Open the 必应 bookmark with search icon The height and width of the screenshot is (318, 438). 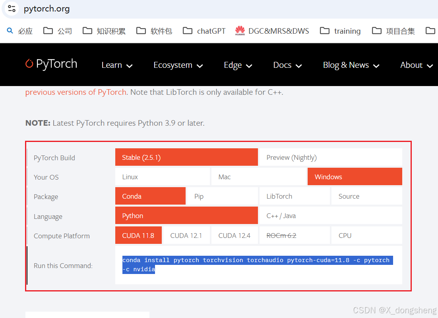click(x=20, y=31)
